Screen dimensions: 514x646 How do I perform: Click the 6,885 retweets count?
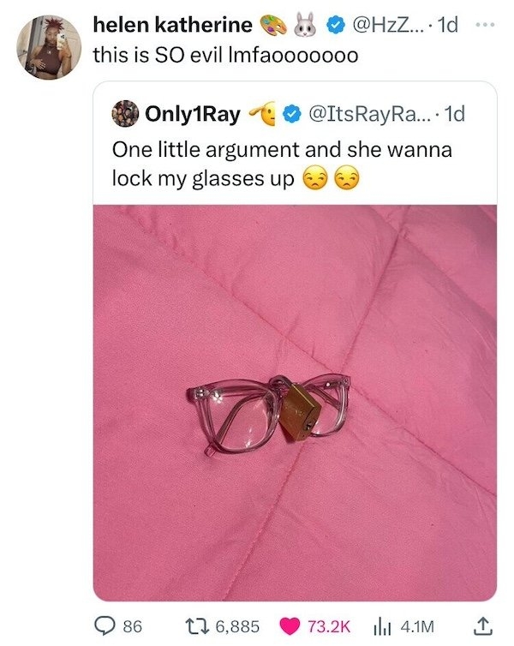[237, 626]
